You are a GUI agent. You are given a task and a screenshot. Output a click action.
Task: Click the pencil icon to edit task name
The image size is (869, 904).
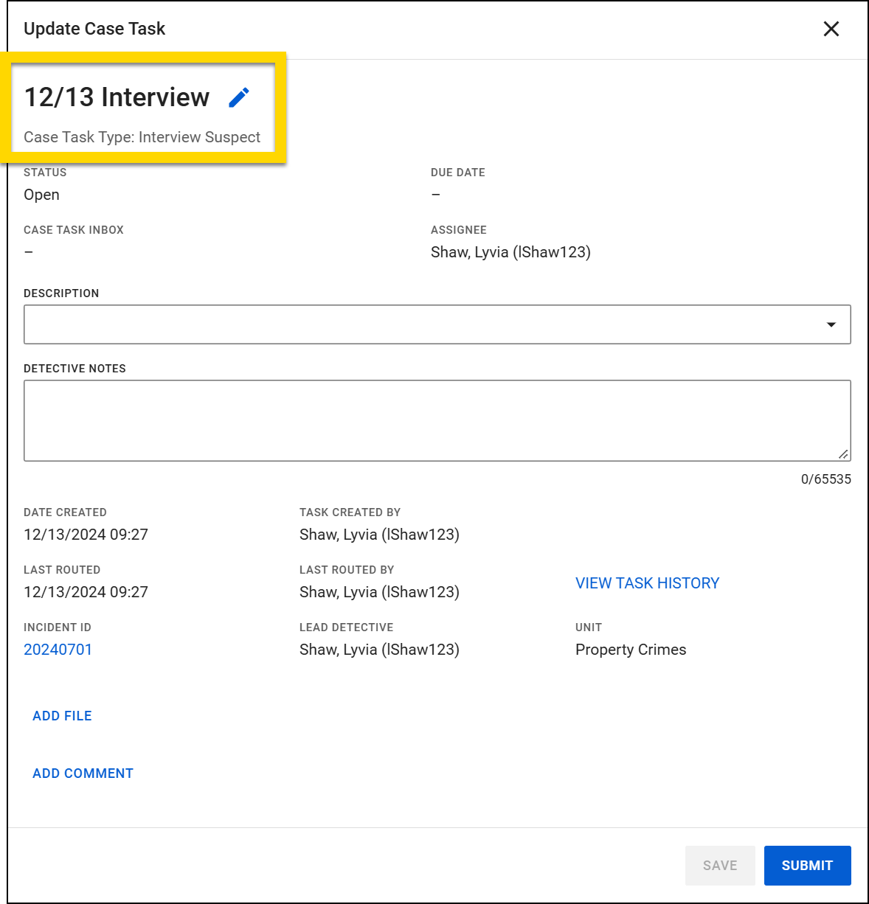(x=239, y=97)
